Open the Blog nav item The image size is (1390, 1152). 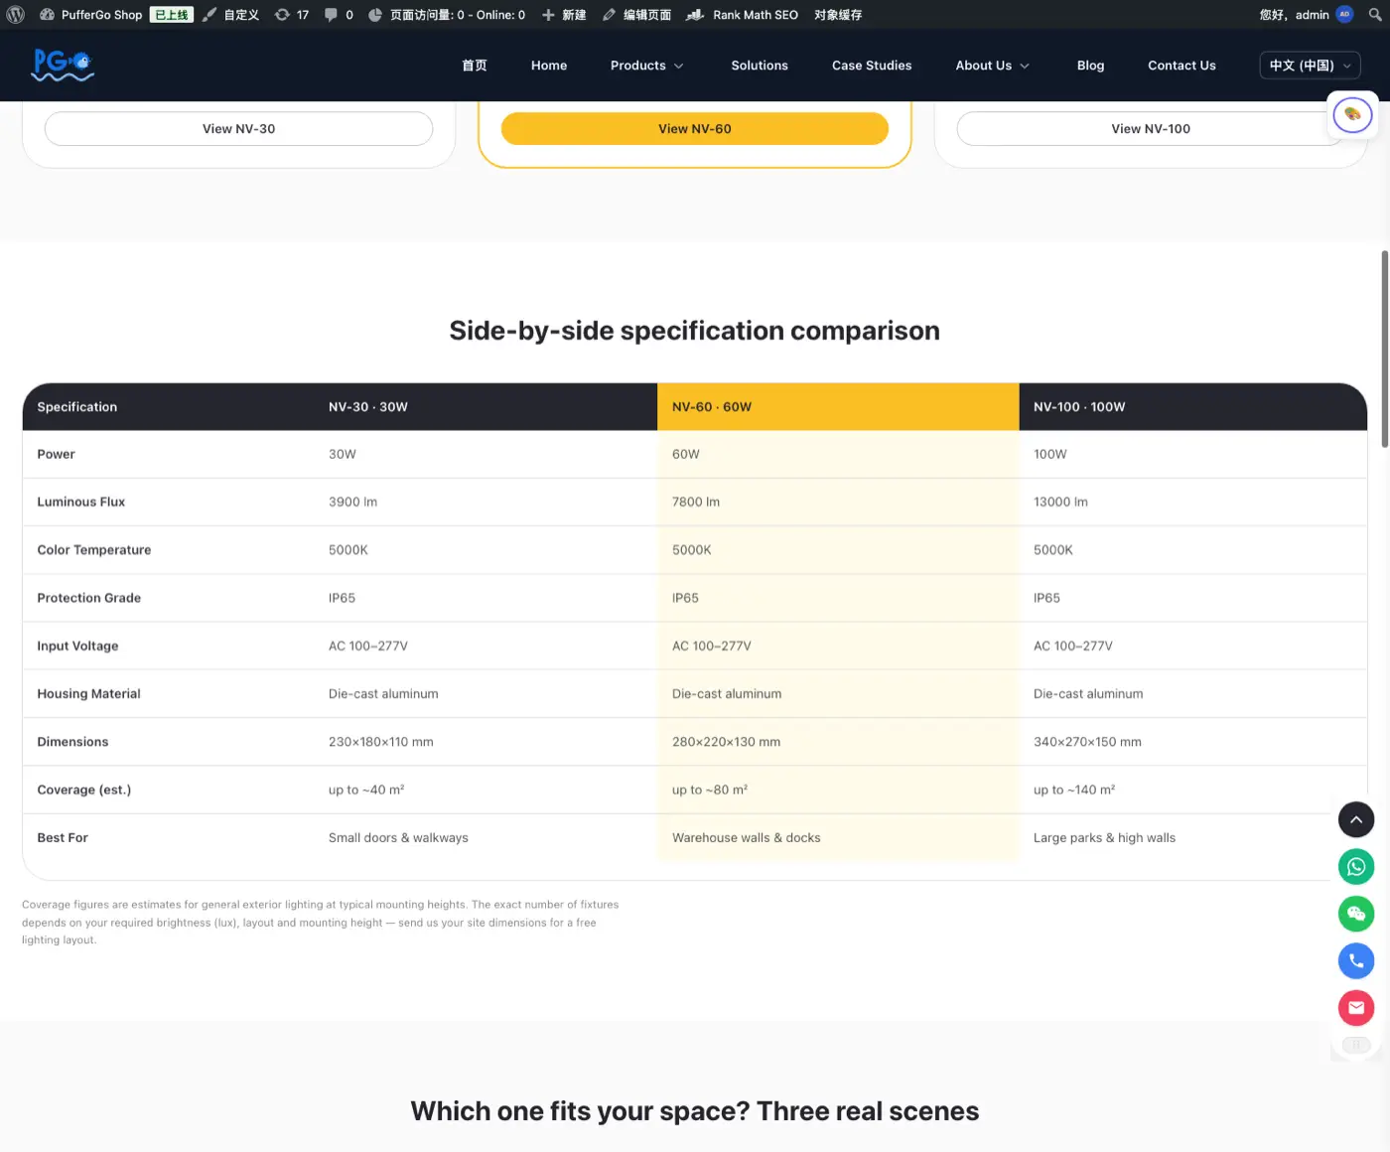[x=1090, y=66]
